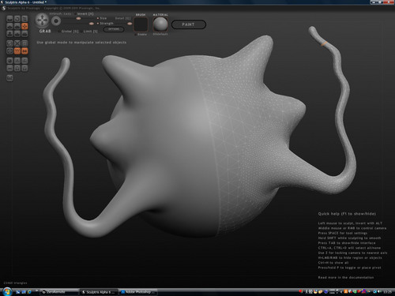Select the Pinch brush tool

pos(17,34)
